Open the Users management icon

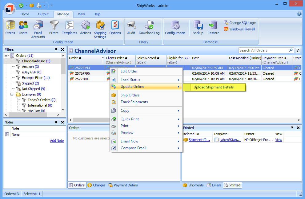point(23,28)
